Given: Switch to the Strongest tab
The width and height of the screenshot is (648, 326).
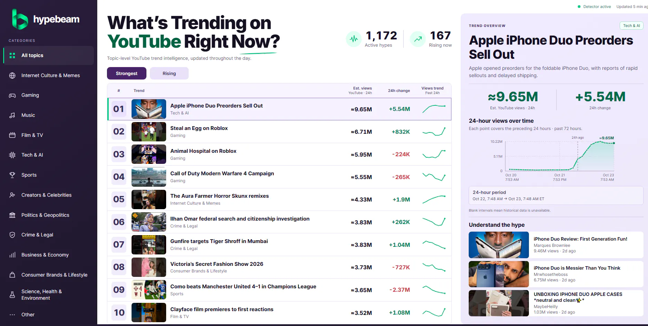Looking at the screenshot, I should coord(127,73).
